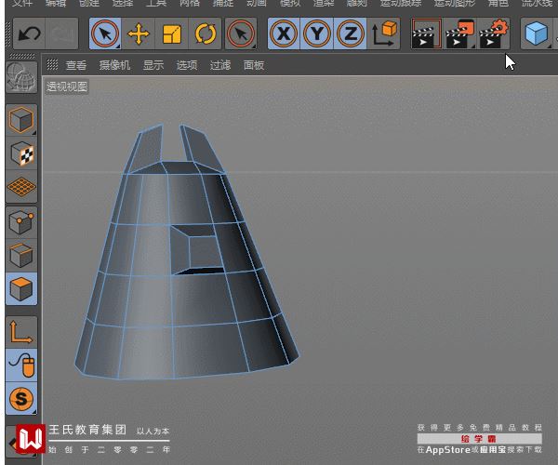
Task: Toggle the Y axis lock
Action: 317,33
